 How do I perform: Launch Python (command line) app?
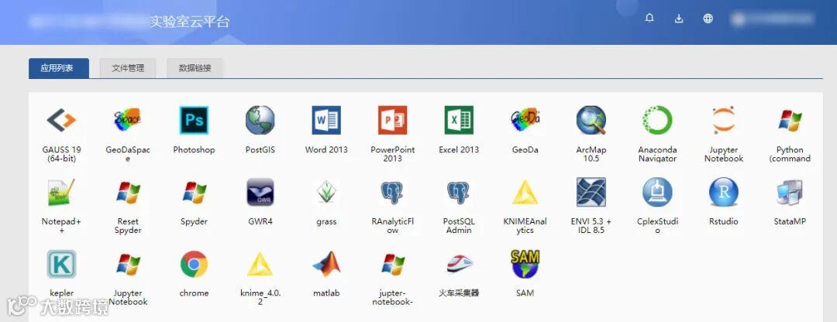coord(790,120)
